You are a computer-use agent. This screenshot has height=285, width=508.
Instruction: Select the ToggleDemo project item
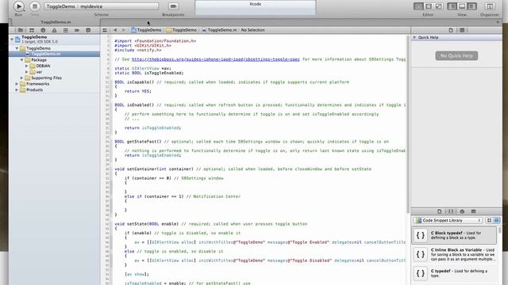coord(55,40)
